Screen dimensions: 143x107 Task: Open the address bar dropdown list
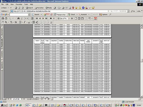[x=128, y=11]
